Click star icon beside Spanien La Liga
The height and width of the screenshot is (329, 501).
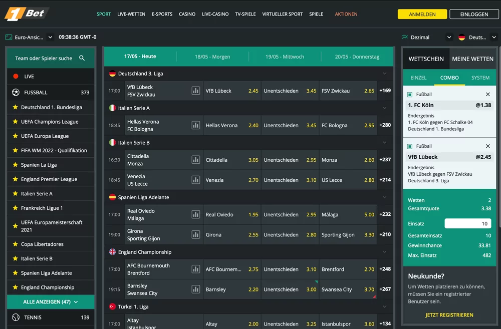(15, 164)
